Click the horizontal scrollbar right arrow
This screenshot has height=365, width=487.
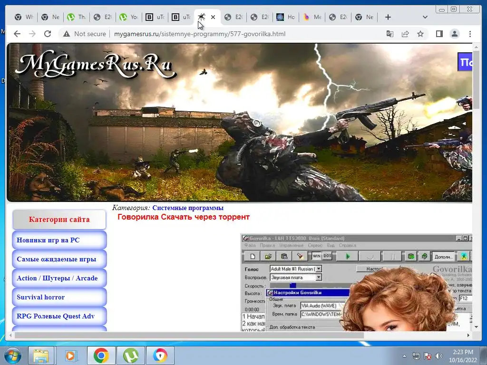pyautogui.click(x=468, y=335)
